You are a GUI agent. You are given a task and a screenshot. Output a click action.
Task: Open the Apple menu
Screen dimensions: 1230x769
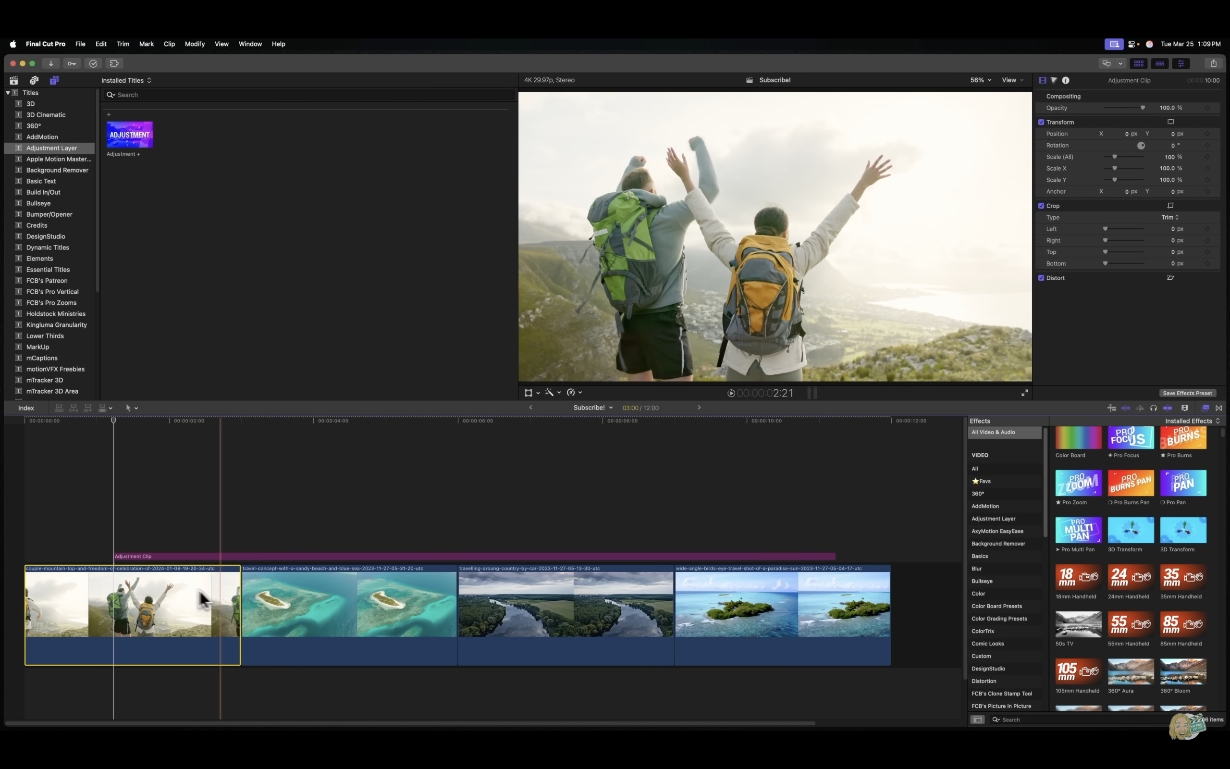[x=12, y=44]
